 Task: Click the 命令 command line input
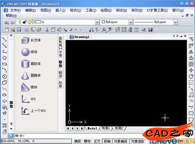tap(79, 136)
